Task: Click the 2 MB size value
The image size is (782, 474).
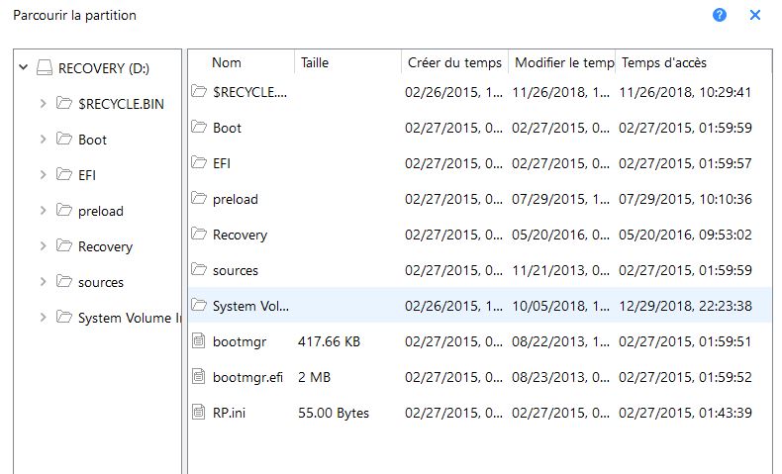Action: (314, 377)
